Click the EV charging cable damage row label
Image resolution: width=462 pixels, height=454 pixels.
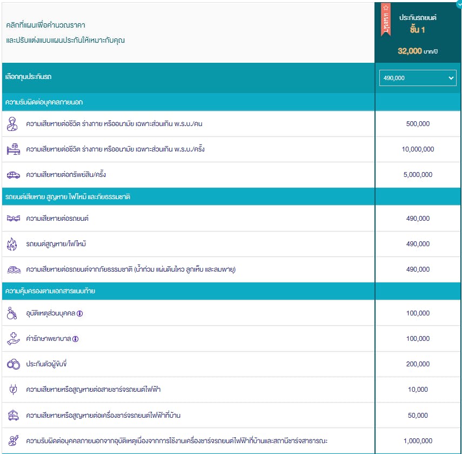click(93, 390)
